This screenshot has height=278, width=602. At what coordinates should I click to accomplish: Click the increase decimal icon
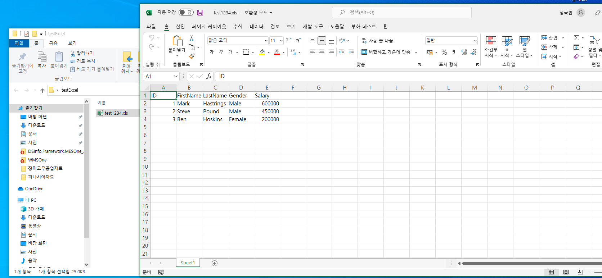(464, 52)
